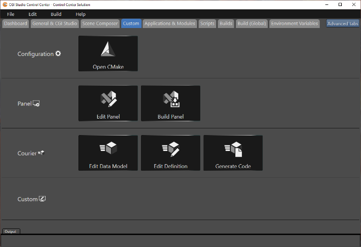Open the Edit Data Model tile
This screenshot has width=361, height=247.
pyautogui.click(x=108, y=153)
